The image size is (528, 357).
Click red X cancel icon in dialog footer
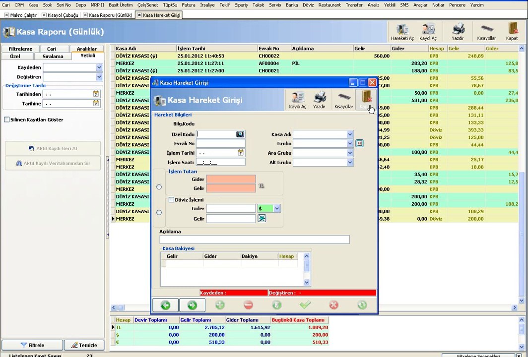[333, 305]
